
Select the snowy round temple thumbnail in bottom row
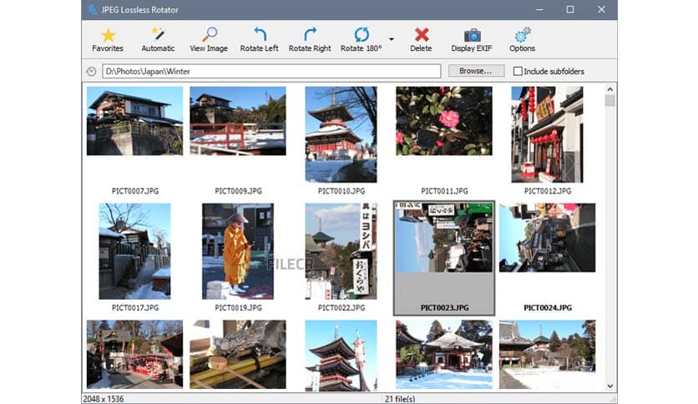[444, 355]
